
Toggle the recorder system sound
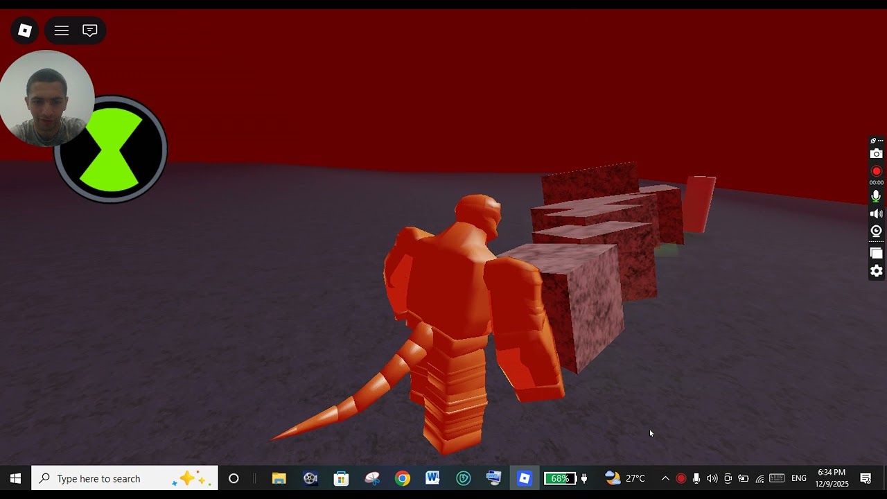[x=877, y=214]
